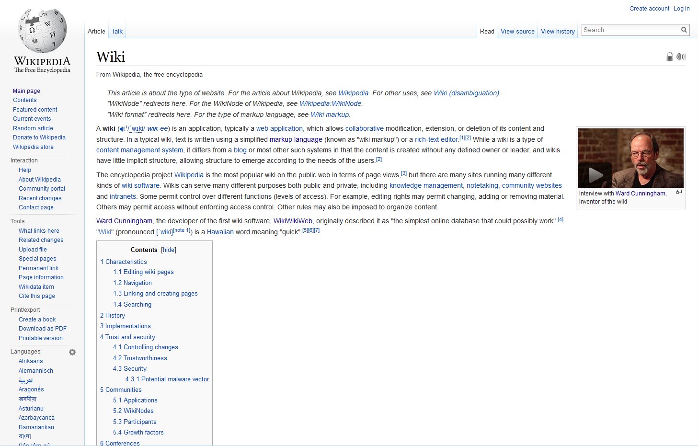698x446 pixels.
Task: Open Community portal link
Action: click(x=42, y=189)
